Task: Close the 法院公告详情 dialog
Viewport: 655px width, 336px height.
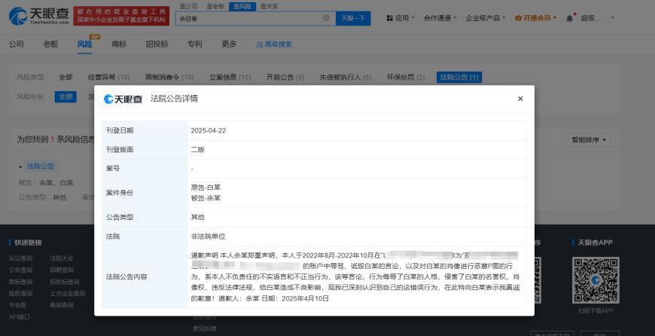Action: coord(520,99)
